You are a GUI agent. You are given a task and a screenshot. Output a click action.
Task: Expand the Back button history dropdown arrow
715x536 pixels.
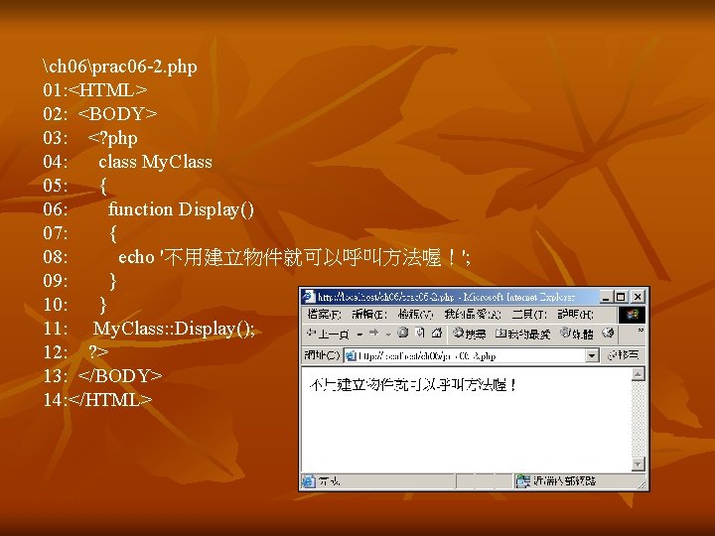[x=359, y=335]
